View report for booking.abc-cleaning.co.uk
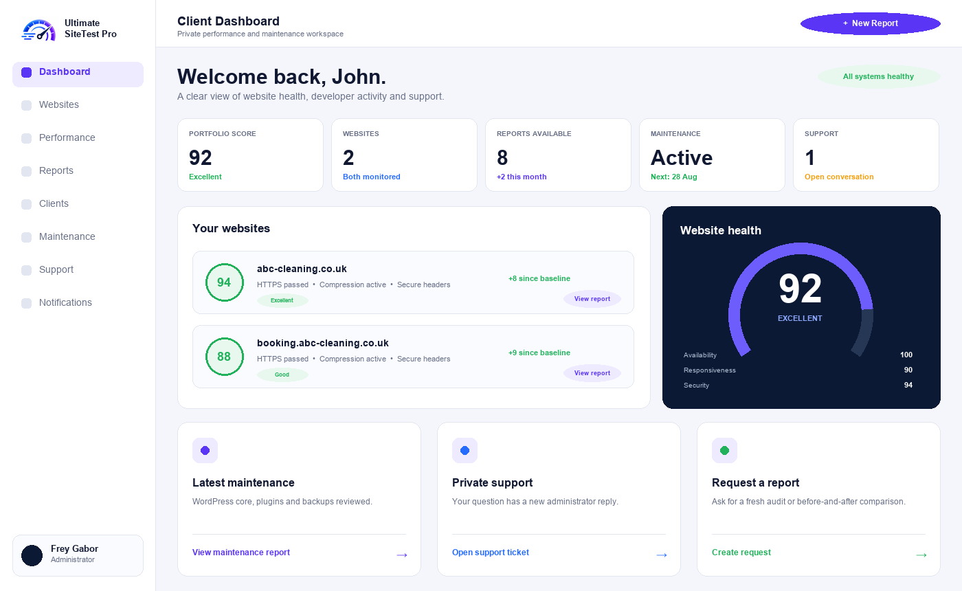The width and height of the screenshot is (962, 591). click(x=592, y=373)
